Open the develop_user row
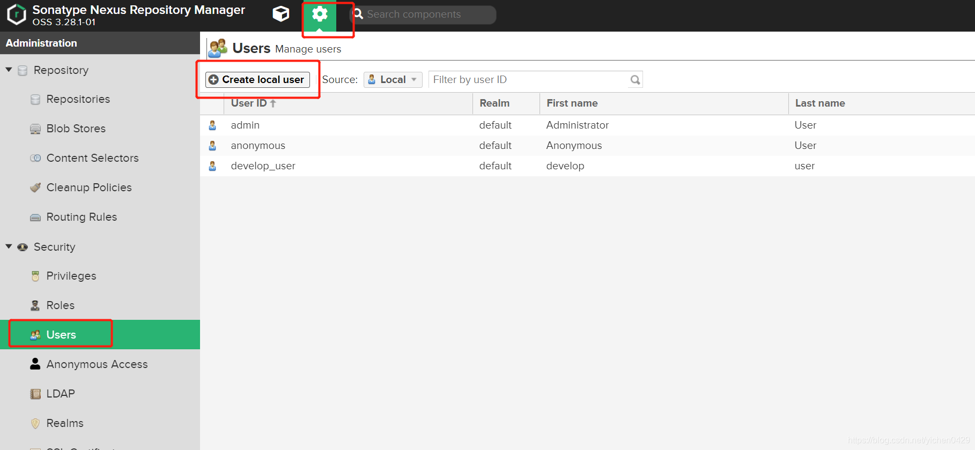The image size is (975, 450). point(587,166)
